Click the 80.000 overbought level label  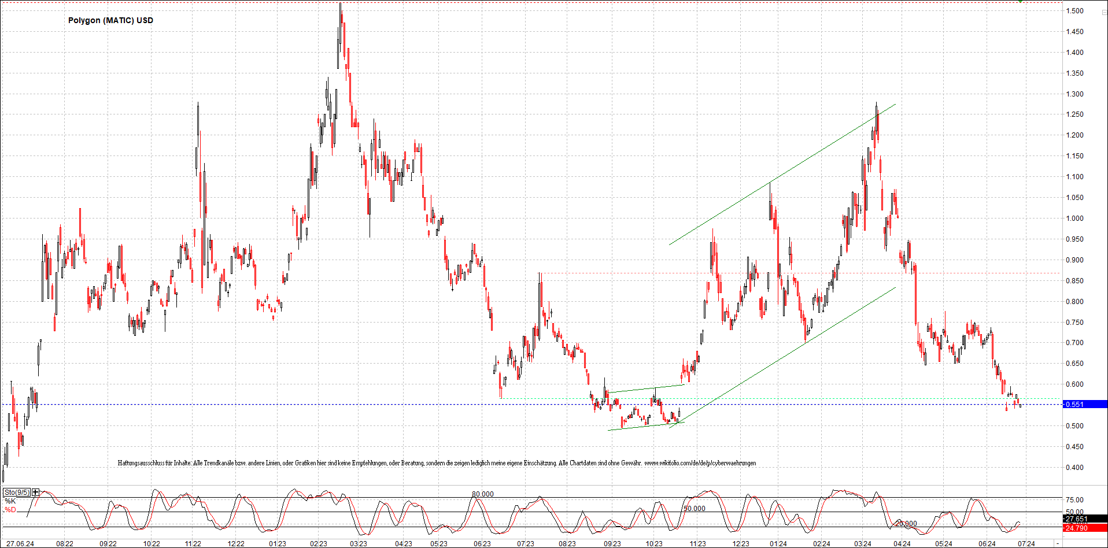[x=483, y=494]
